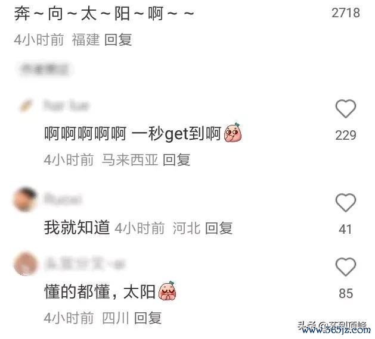The width and height of the screenshot is (375, 339).
Task: Click the blurred username of the Malaysia commenter
Action: coord(66,106)
